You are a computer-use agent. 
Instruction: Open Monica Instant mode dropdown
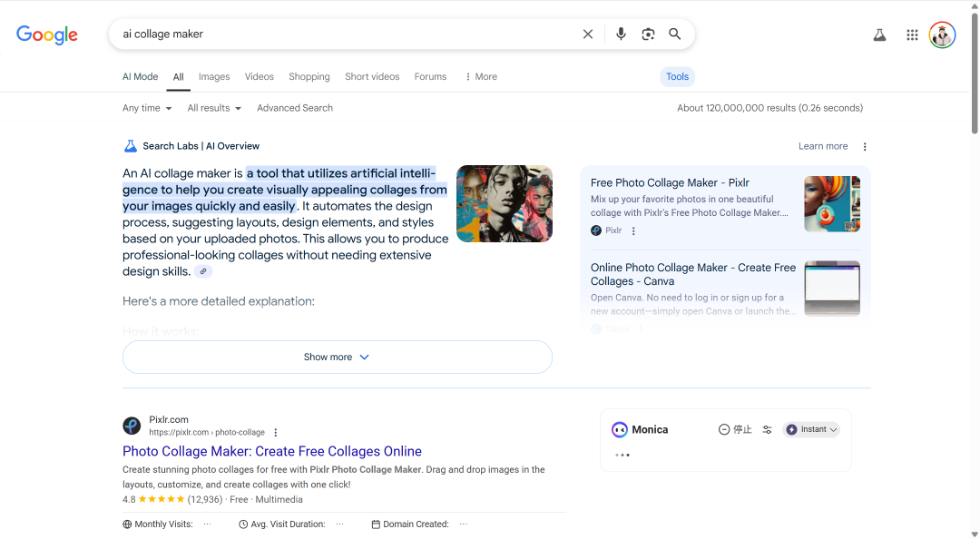click(811, 429)
